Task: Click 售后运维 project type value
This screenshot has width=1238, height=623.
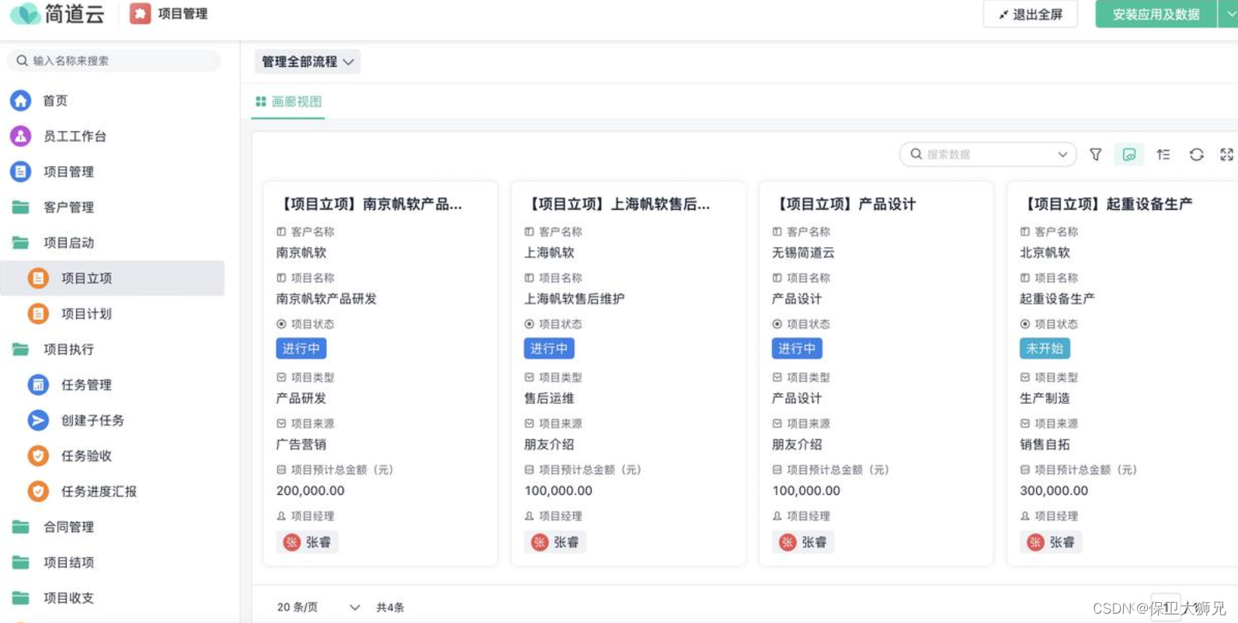Action: click(x=549, y=399)
